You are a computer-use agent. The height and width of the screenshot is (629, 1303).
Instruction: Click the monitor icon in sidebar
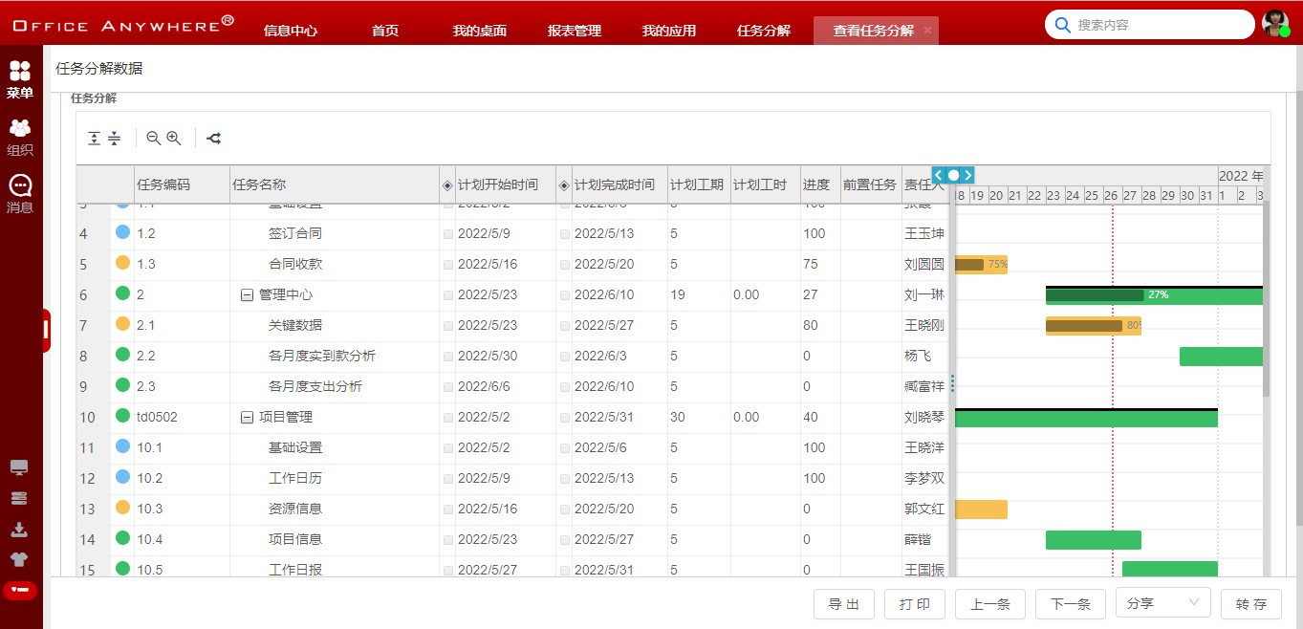click(x=19, y=467)
